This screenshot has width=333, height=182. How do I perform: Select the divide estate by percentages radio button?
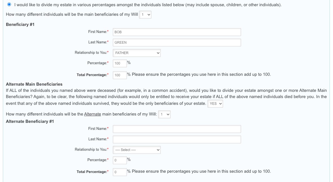click(x=10, y=5)
